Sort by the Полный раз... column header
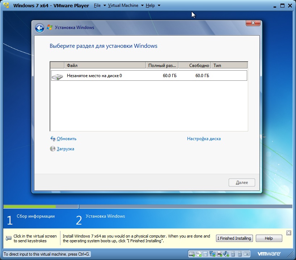Screen dimensions: 296x260 (162, 66)
